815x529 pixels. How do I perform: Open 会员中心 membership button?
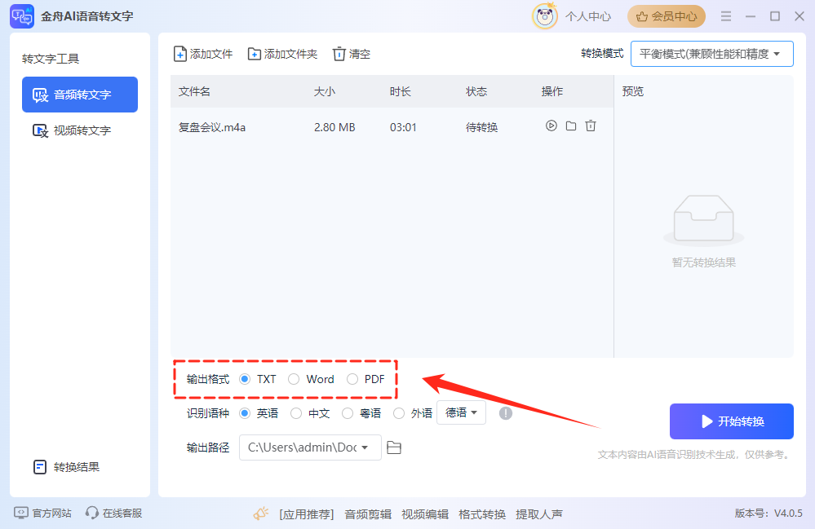point(666,16)
